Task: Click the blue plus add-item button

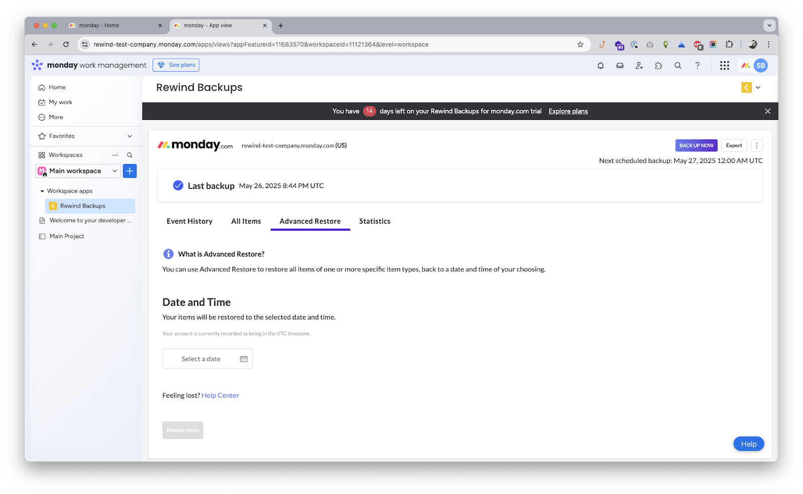Action: [129, 171]
